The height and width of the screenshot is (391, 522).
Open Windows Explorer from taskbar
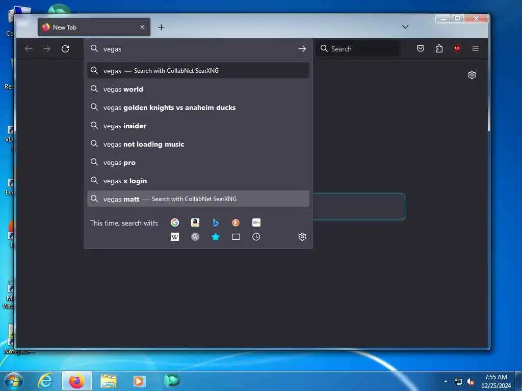(109, 381)
